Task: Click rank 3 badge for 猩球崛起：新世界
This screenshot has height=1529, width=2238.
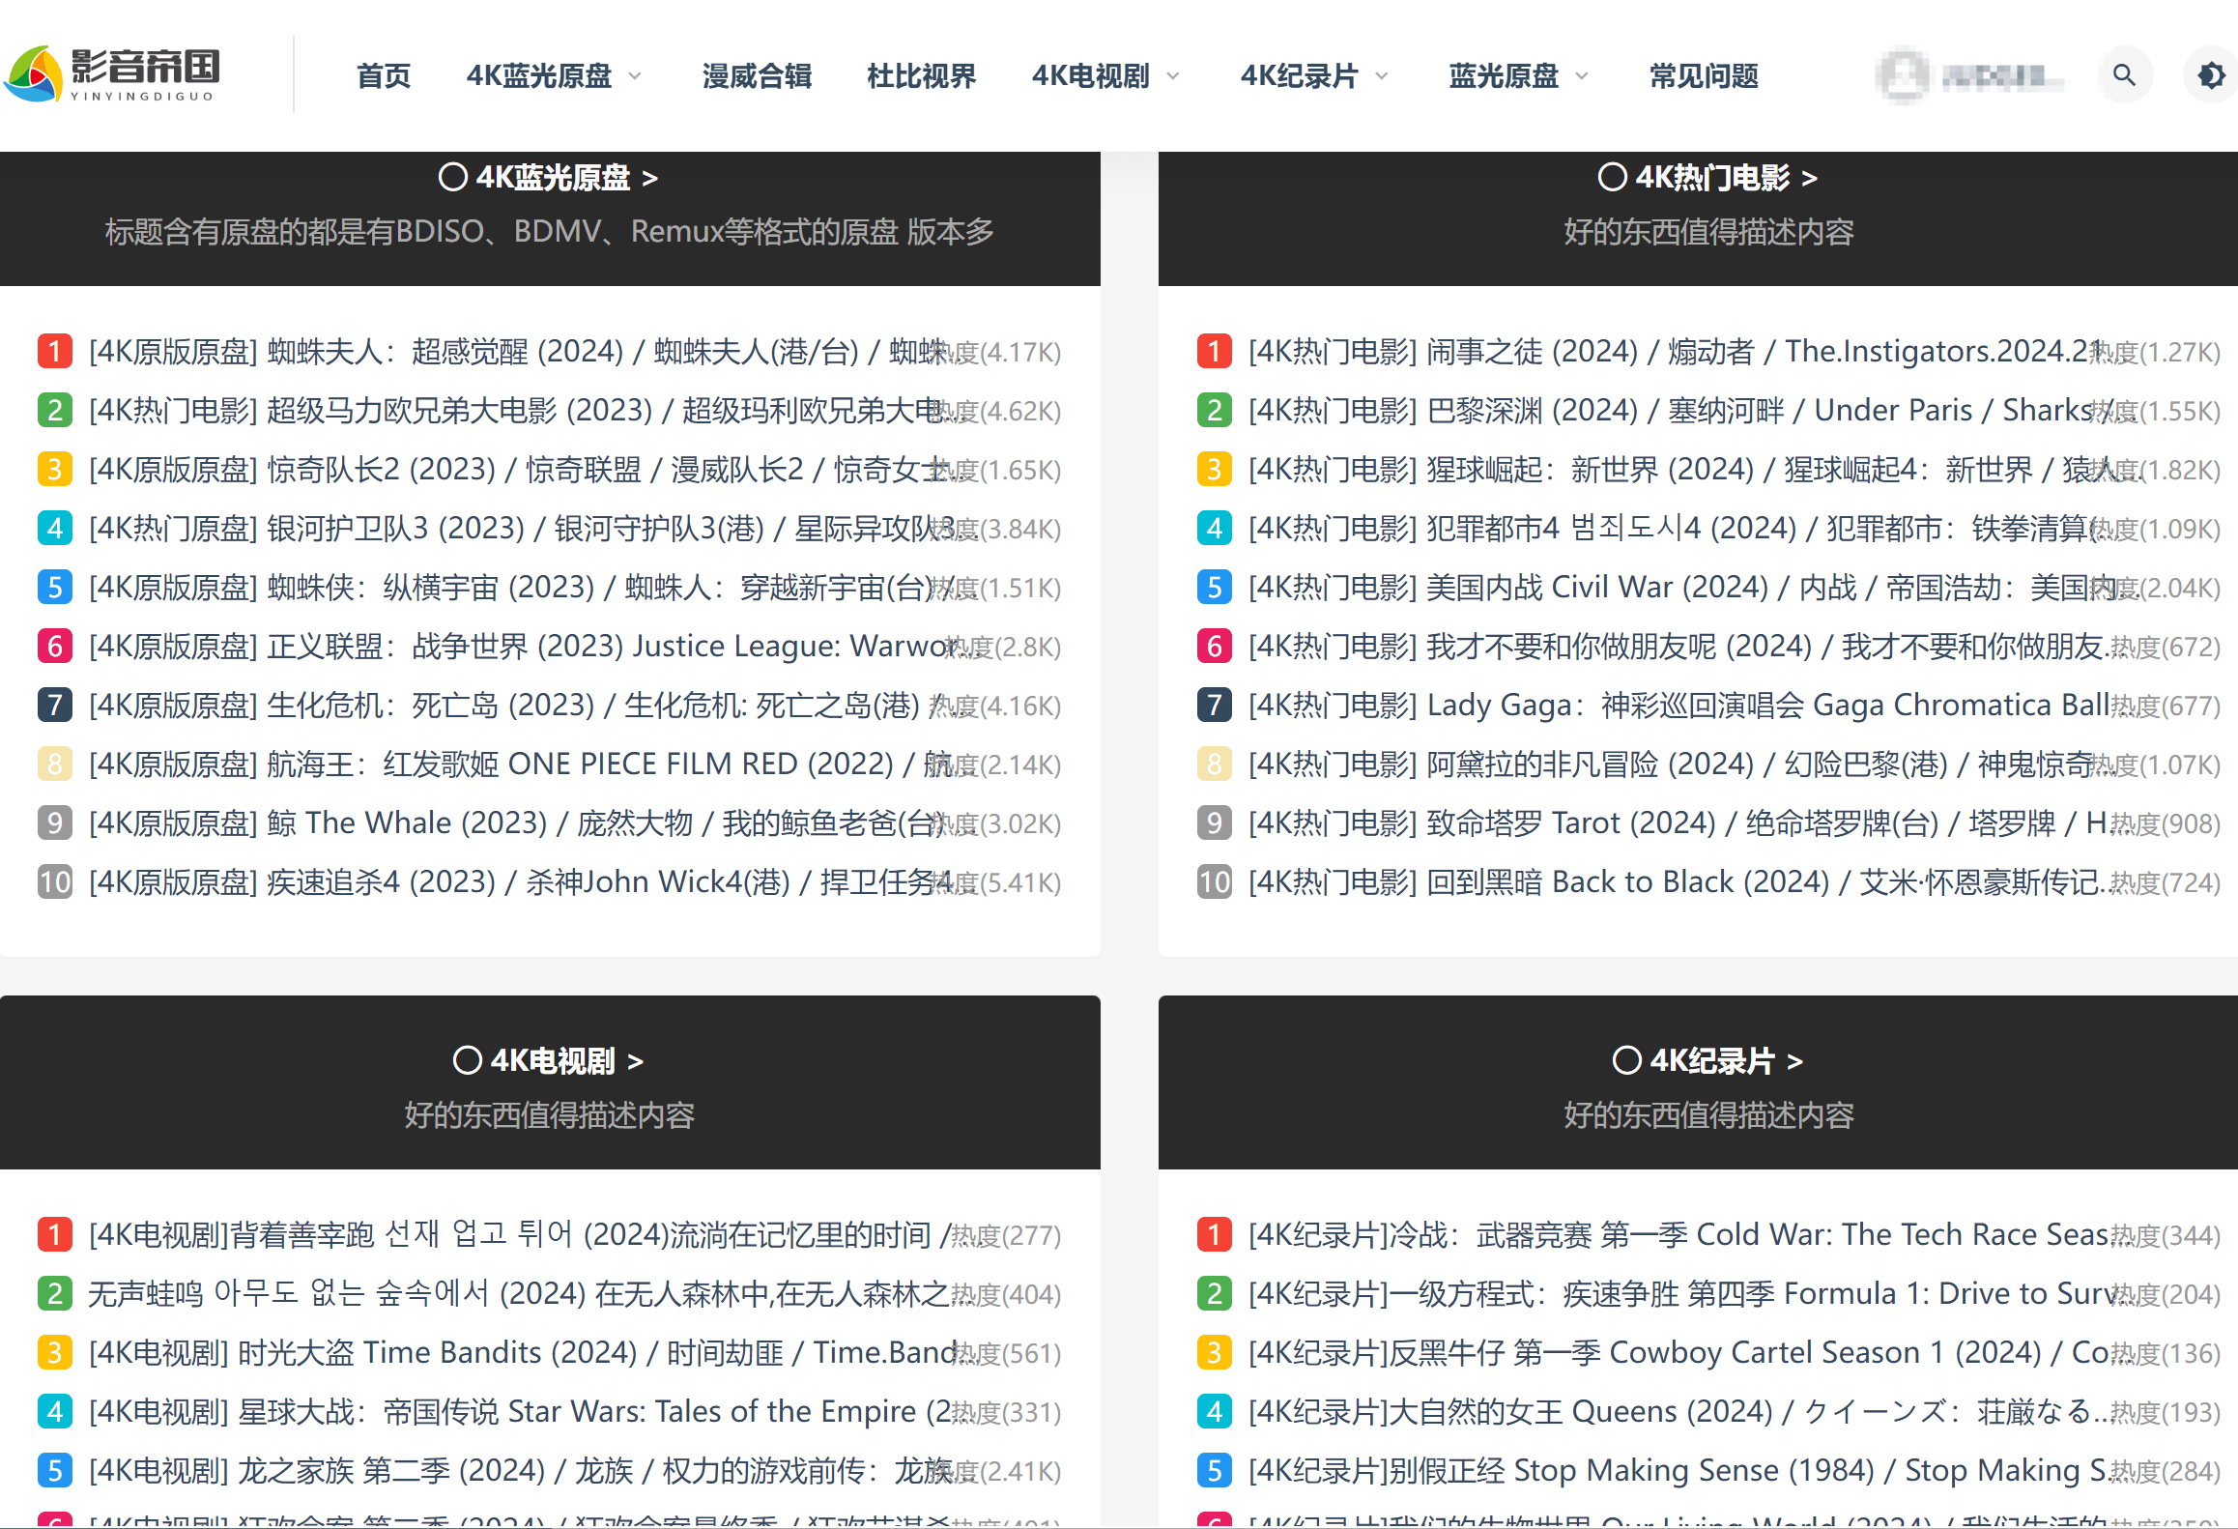Action: (1215, 469)
